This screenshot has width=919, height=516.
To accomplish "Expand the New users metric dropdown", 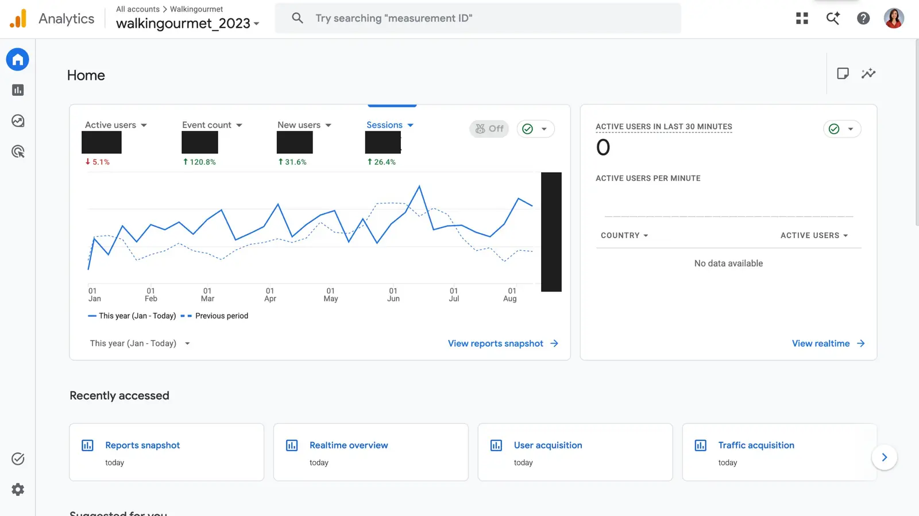I will [304, 125].
